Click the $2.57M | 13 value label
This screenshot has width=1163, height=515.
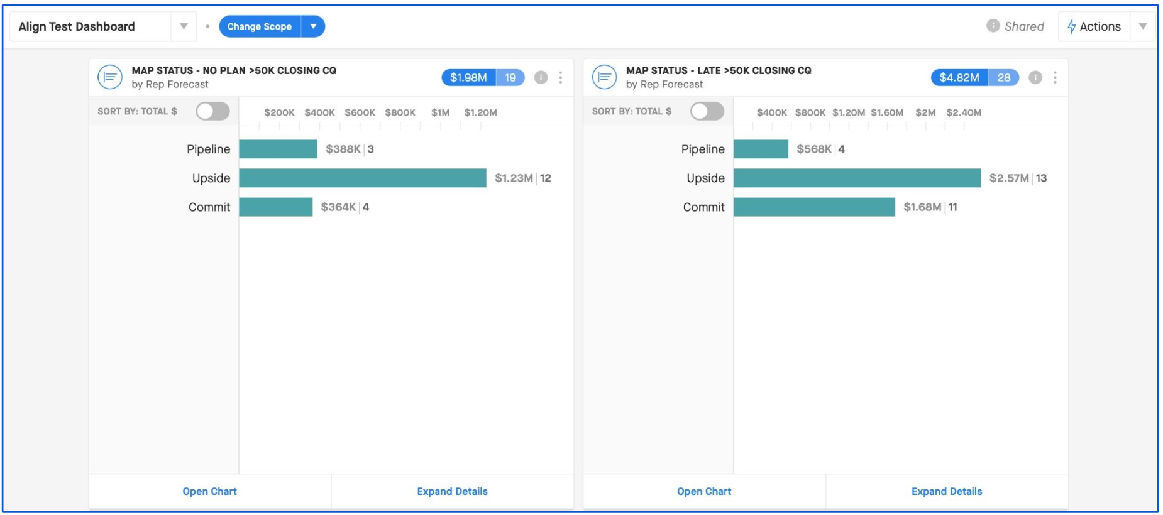point(1018,178)
